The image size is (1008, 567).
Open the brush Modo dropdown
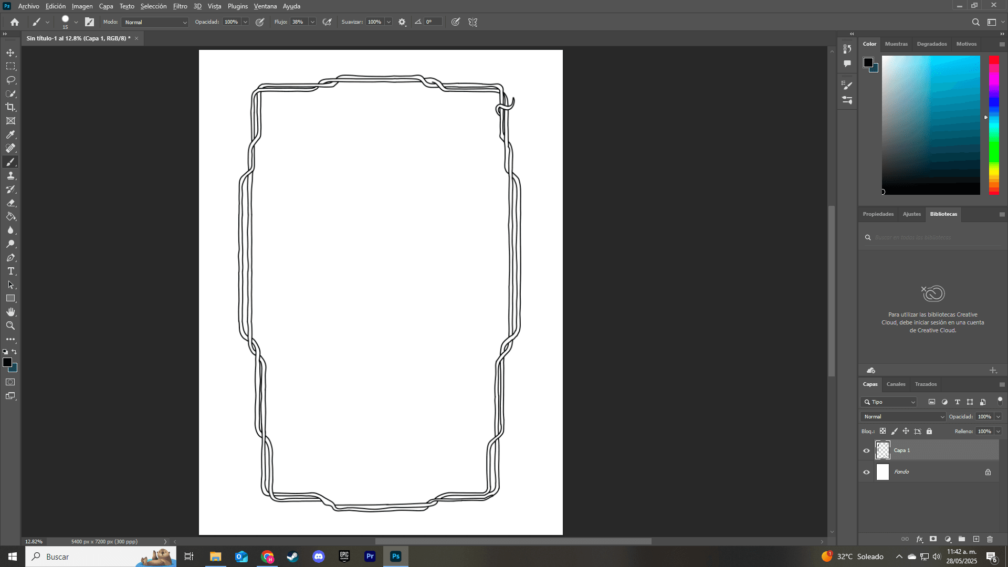point(155,22)
